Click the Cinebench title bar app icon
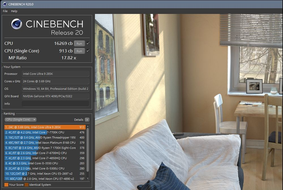This screenshot has width=283, height=190. coord(5,4)
